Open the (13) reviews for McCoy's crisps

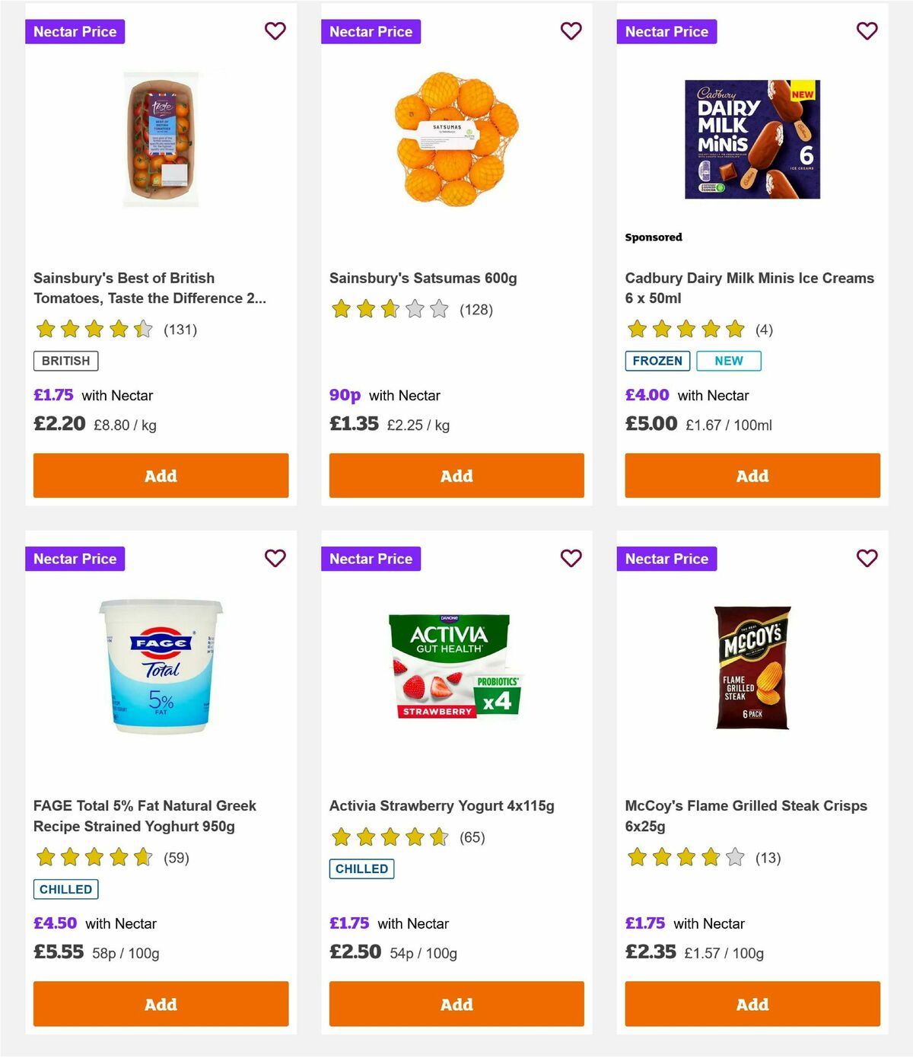[768, 858]
